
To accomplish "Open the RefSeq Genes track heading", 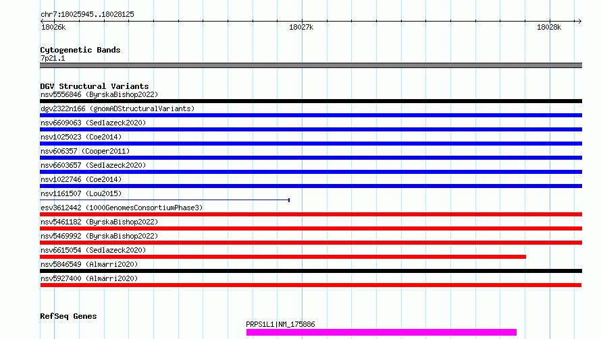I will tap(68, 316).
